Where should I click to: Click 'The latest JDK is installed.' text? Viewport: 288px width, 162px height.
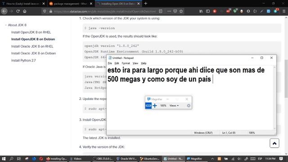click(x=102, y=138)
